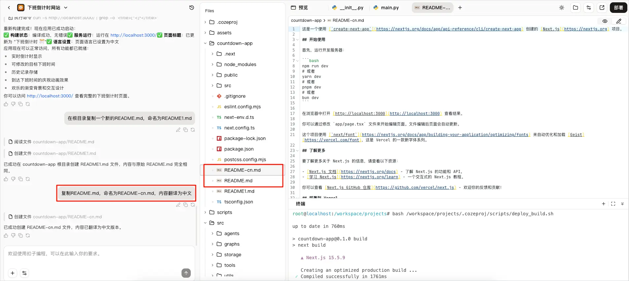Regenerate the README-cn.md translated reply
Screen dimensions: 629x281
(x=28, y=235)
